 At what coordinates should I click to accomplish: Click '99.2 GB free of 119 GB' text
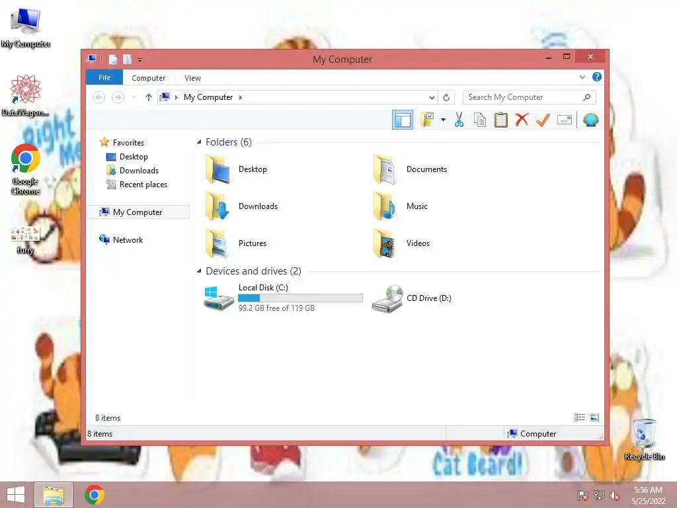276,308
